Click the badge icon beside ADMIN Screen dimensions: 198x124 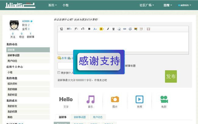[x=31, y=21]
